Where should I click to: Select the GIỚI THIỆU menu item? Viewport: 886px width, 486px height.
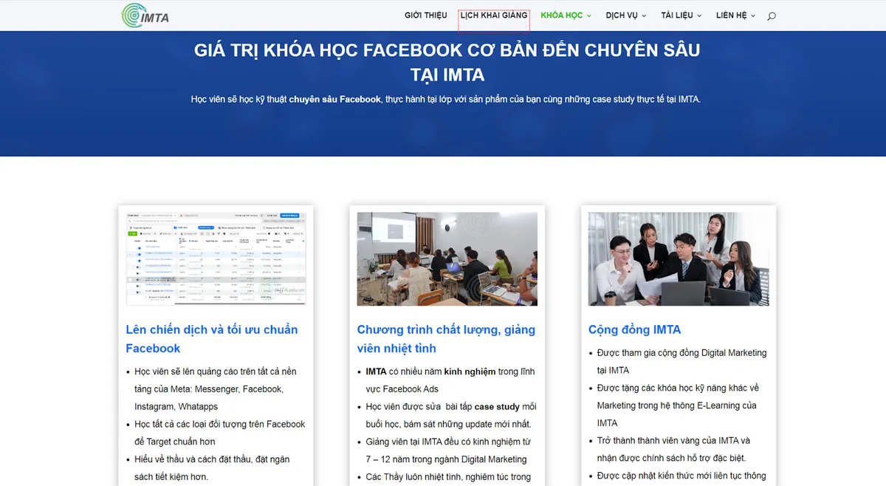click(425, 15)
